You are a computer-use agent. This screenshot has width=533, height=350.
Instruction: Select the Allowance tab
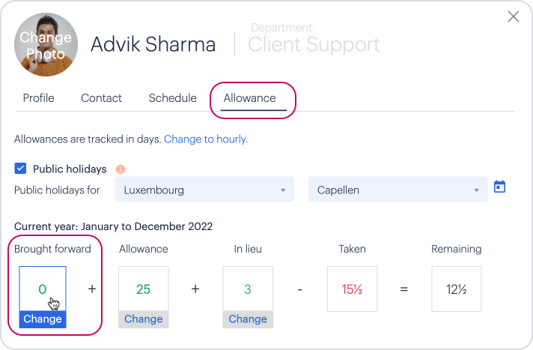(x=250, y=98)
